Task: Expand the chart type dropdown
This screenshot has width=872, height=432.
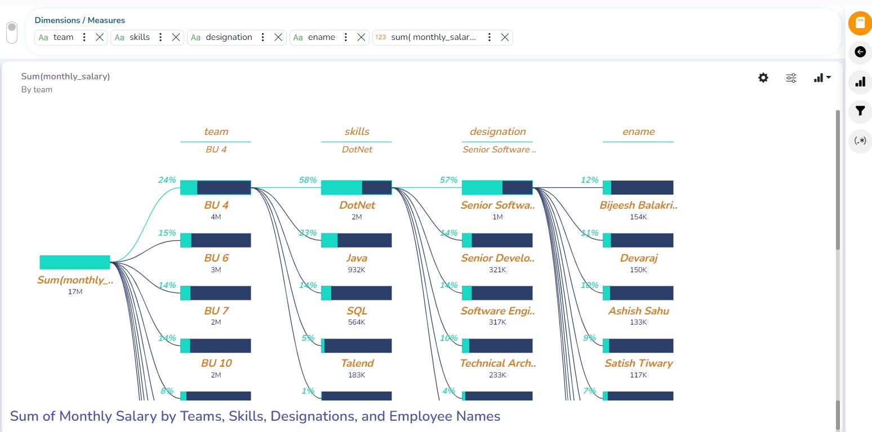Action: [x=822, y=78]
